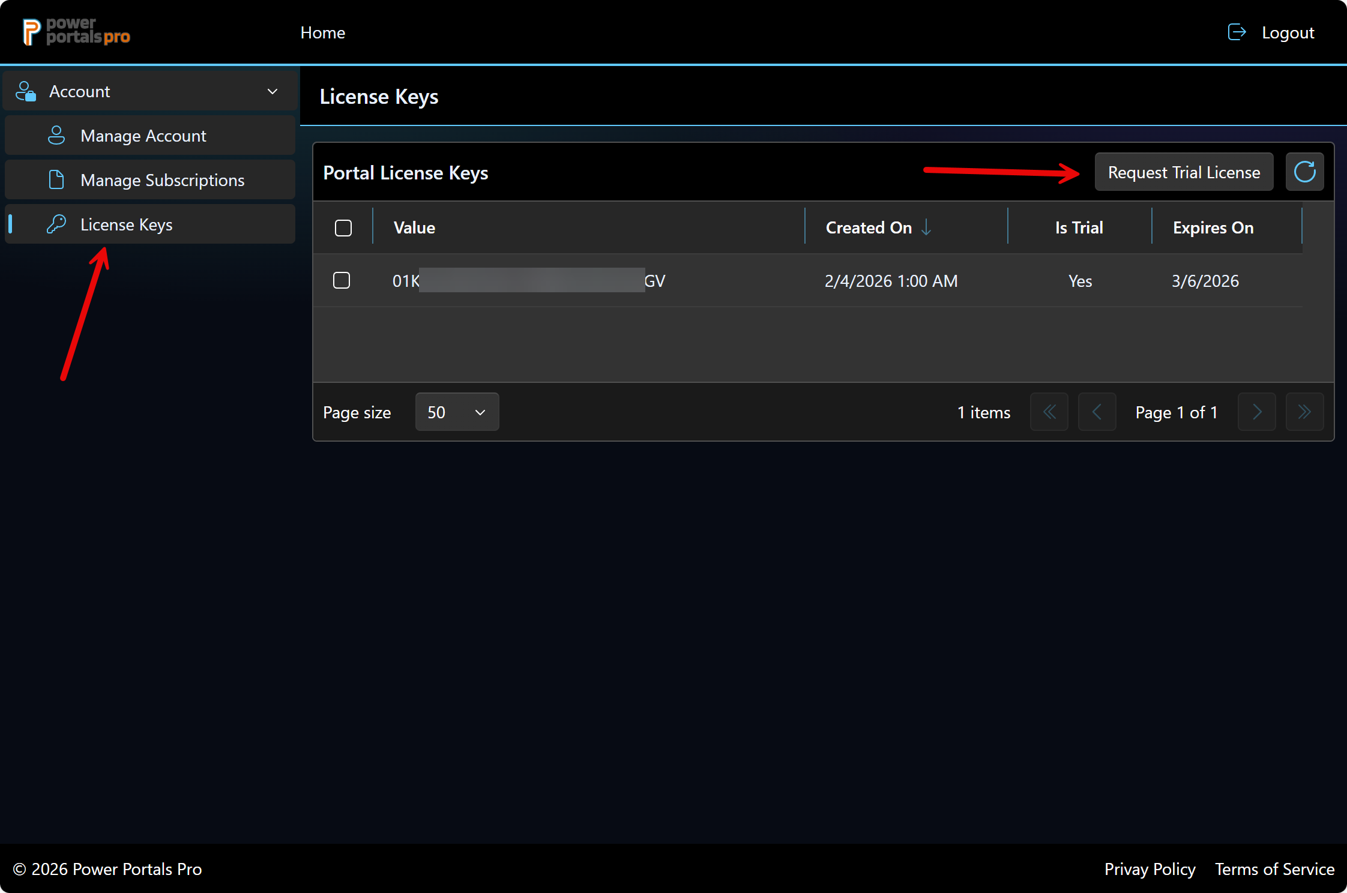Check the 01K license key row checkbox
This screenshot has height=893, width=1347.
(342, 280)
